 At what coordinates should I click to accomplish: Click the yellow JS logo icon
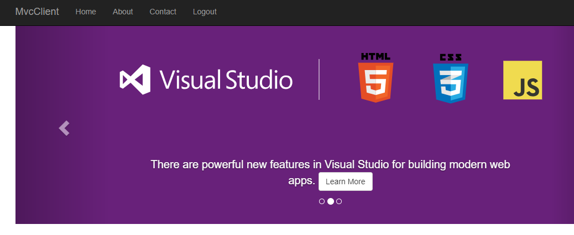pyautogui.click(x=523, y=81)
